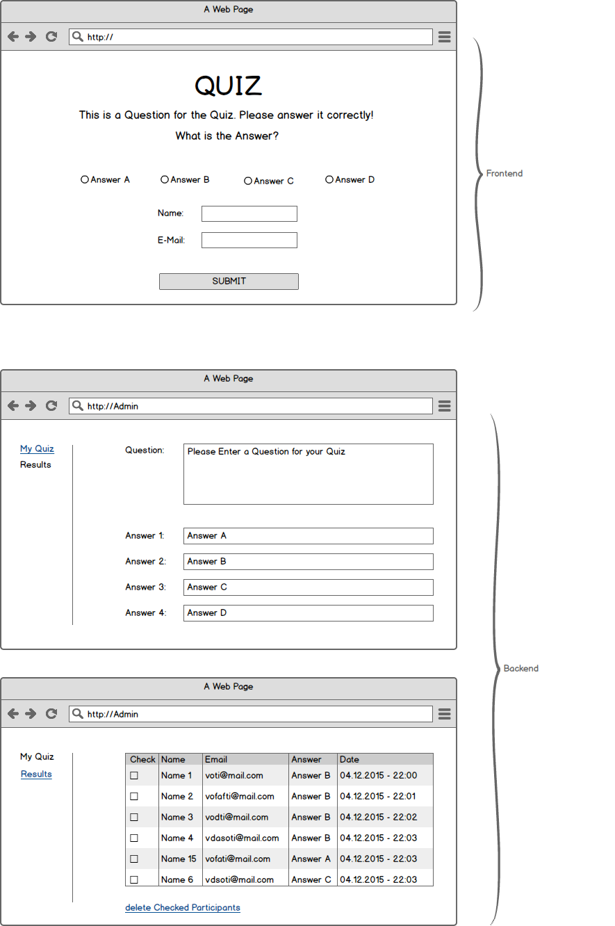Click the E-Mail input field
The image size is (615, 926).
tap(249, 240)
